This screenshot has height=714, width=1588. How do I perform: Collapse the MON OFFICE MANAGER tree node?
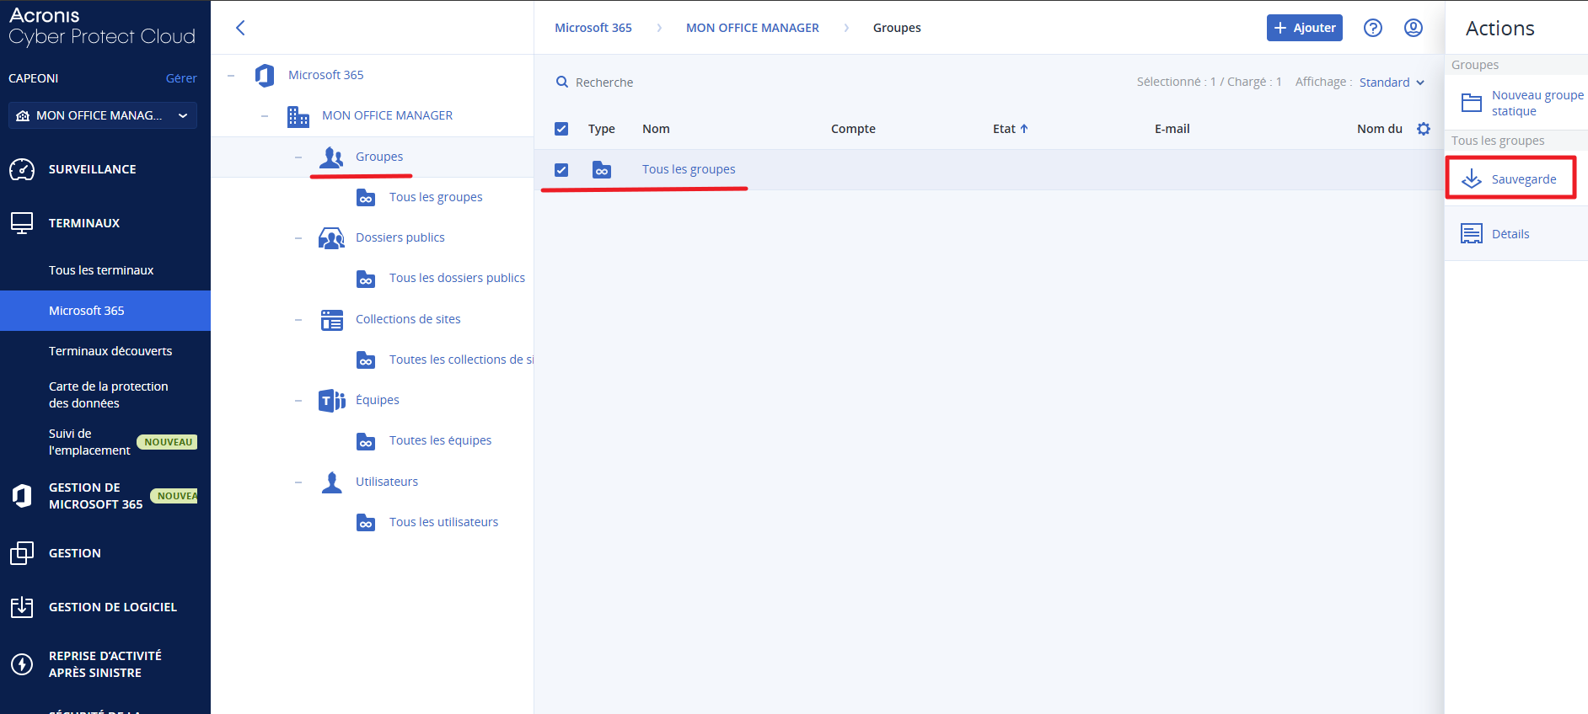coord(265,116)
